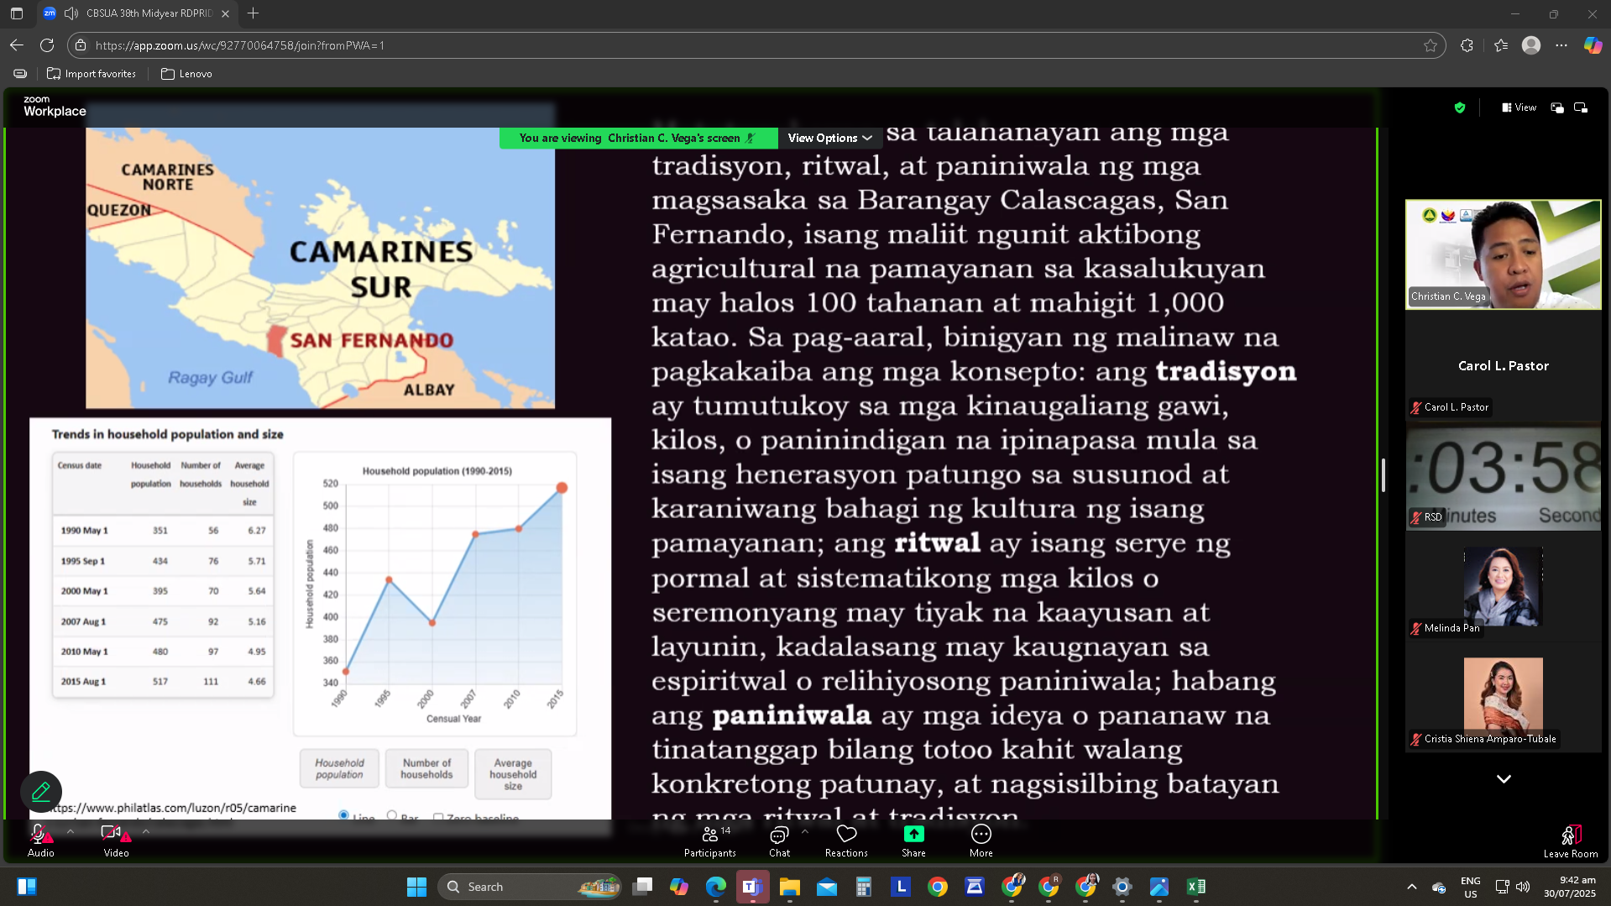Click the annotation pencil icon
Screen dimensions: 1611x906
coord(41,791)
